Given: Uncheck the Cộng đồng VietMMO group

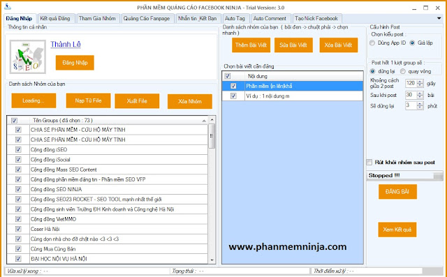Looking at the screenshot, I should click(x=18, y=219).
